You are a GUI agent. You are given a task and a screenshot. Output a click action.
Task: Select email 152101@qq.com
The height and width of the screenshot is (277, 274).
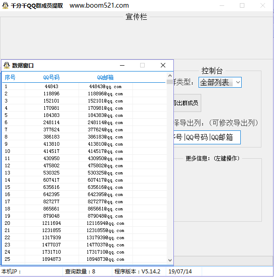point(105,101)
